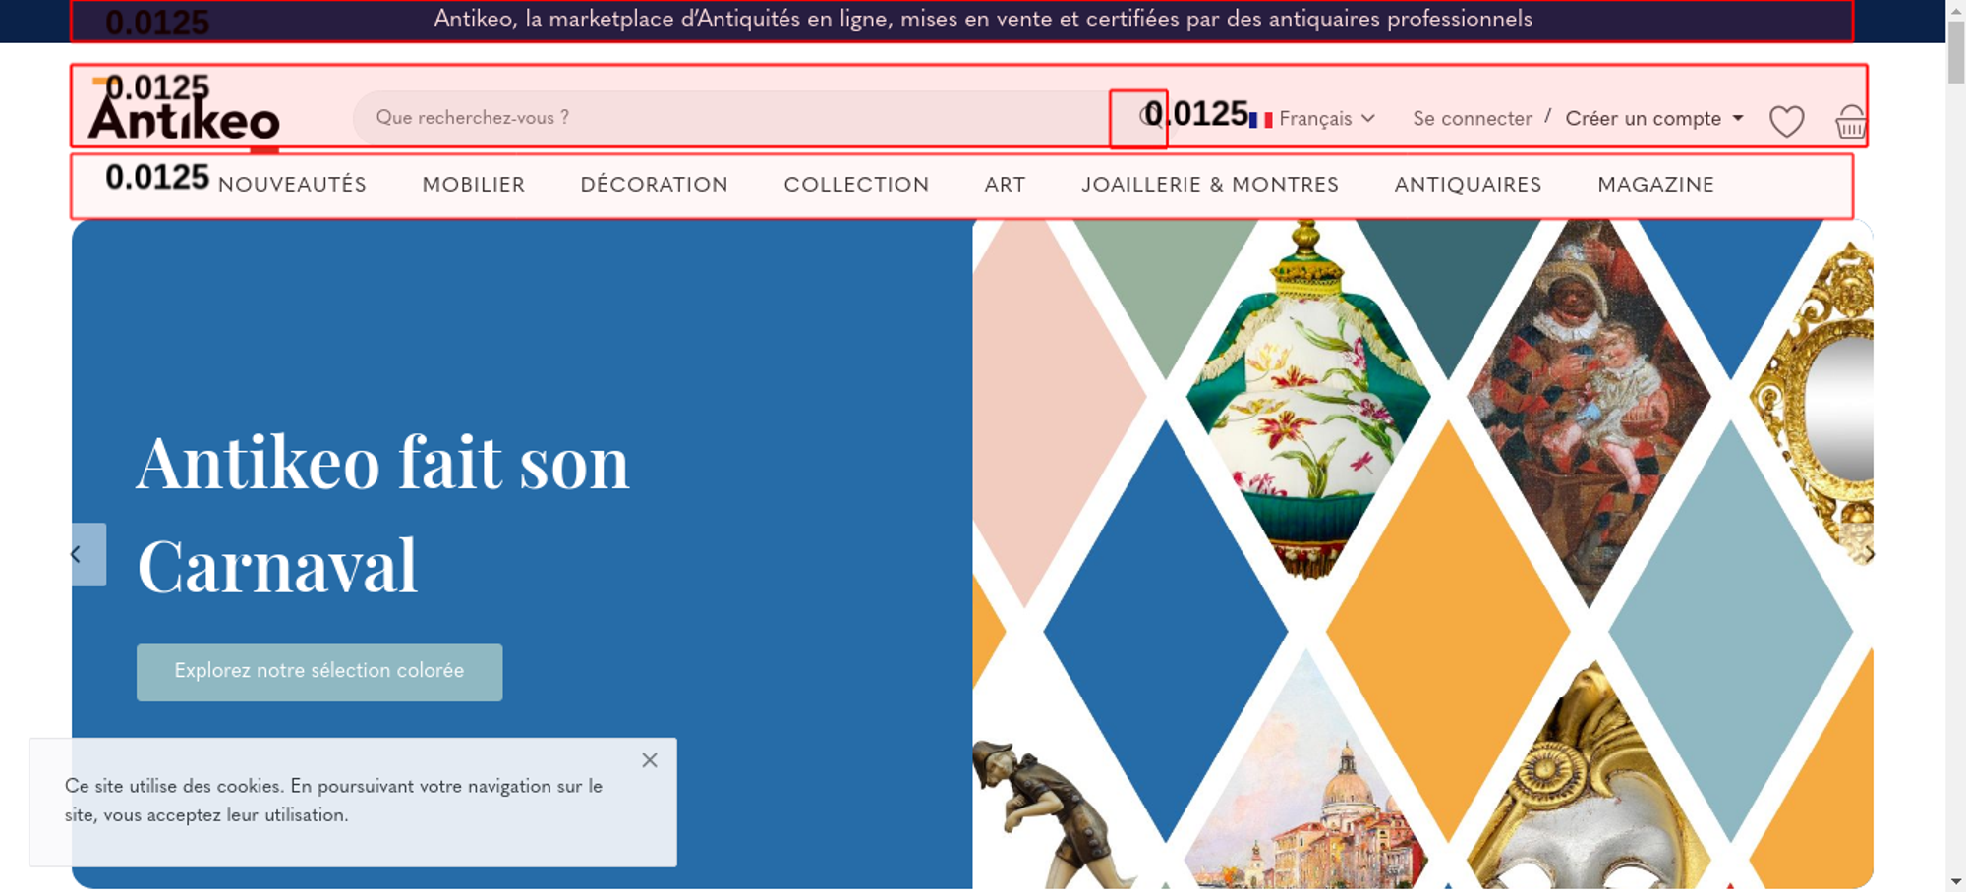
Task: Open the Décoration menu
Action: pos(655,185)
